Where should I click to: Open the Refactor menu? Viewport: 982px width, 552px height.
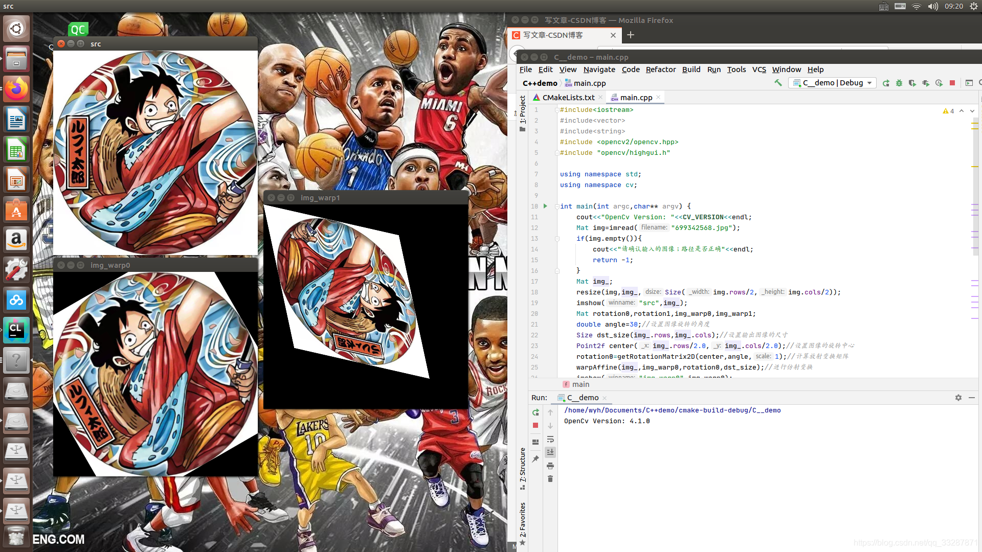pyautogui.click(x=660, y=70)
